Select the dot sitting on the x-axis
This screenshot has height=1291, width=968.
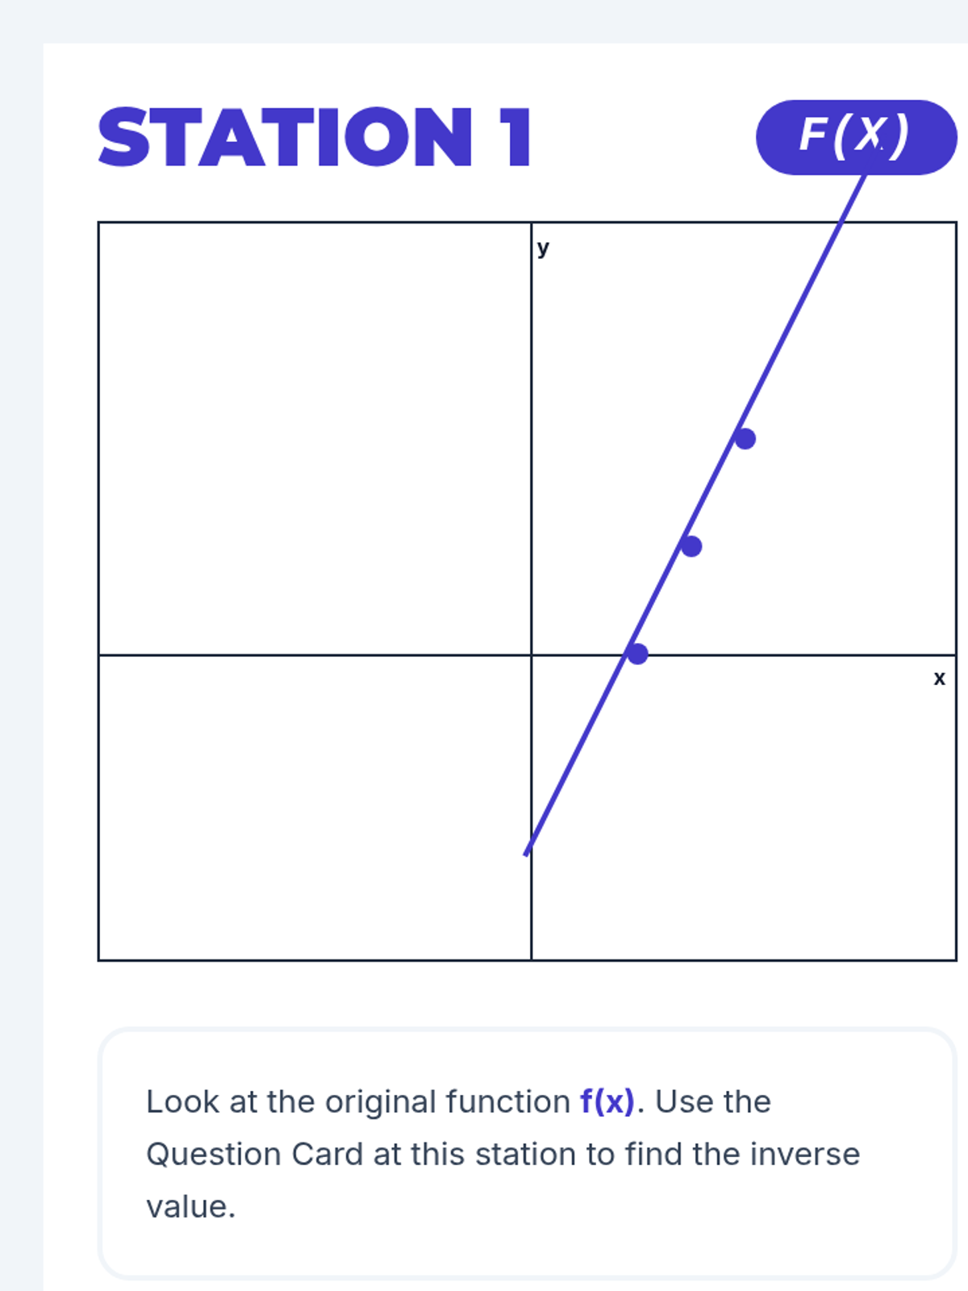(x=637, y=654)
